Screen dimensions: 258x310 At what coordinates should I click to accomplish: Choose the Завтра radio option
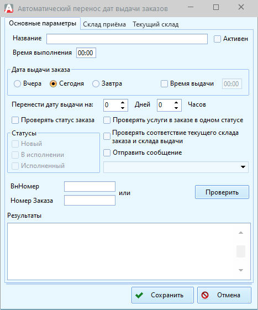96,83
